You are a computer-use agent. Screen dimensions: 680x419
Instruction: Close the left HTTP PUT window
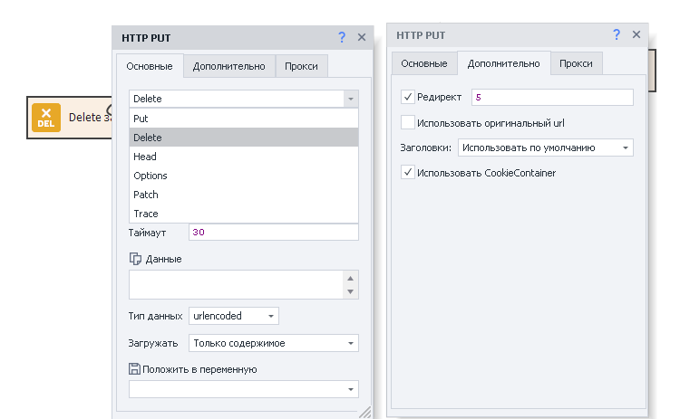[x=362, y=37]
